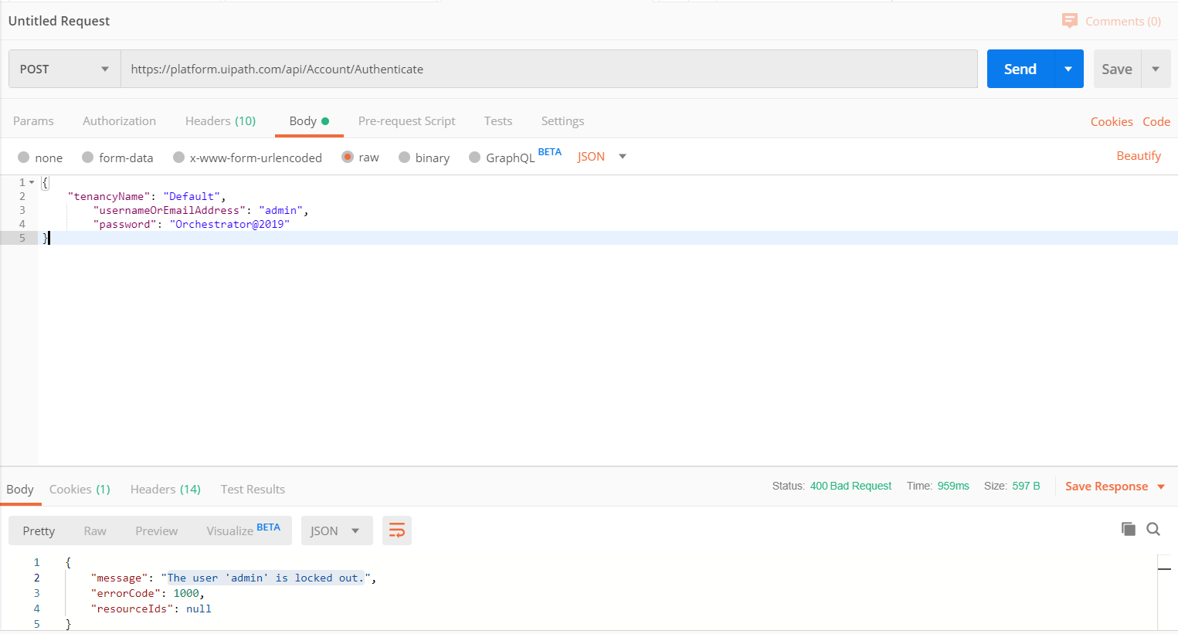Switch the response view to Pretty

pyautogui.click(x=39, y=531)
